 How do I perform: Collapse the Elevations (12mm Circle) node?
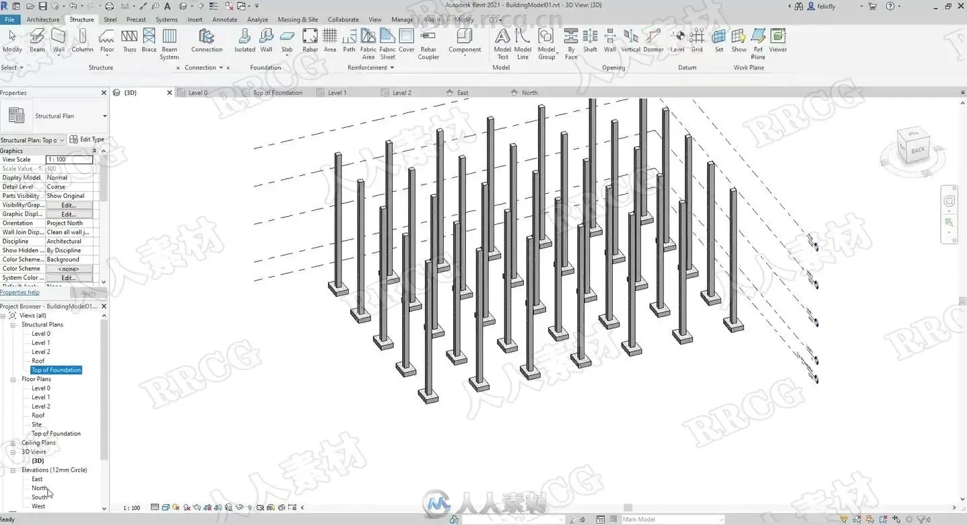[x=13, y=470]
